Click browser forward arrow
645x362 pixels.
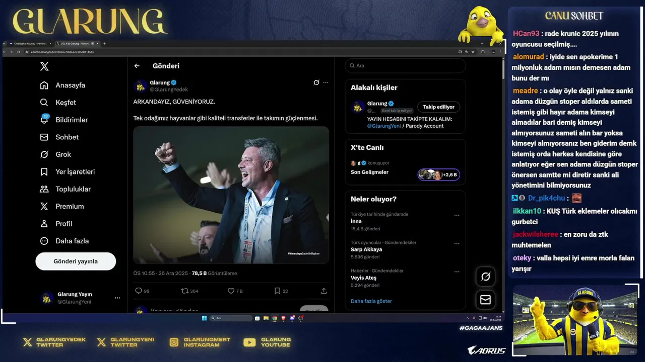(x=11, y=52)
